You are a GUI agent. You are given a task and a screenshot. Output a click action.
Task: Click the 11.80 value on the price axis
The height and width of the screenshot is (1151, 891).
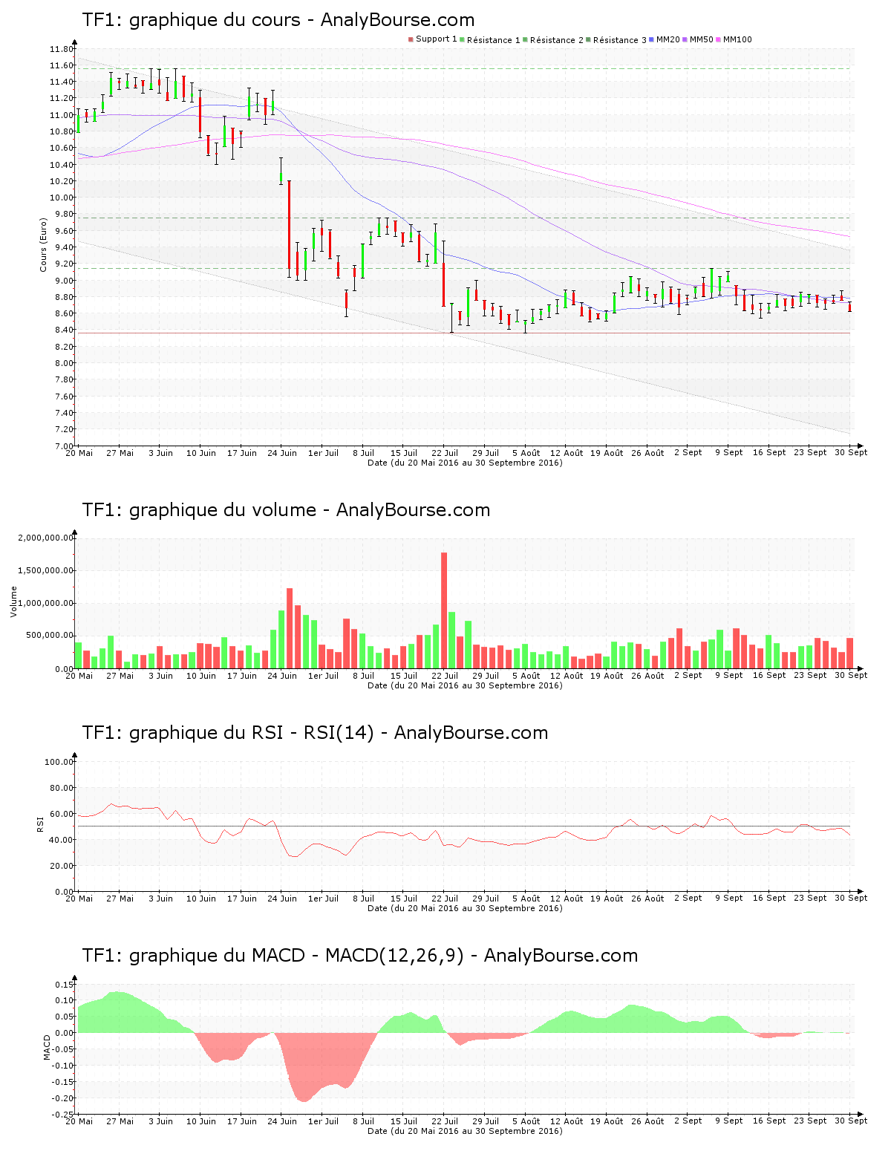[62, 49]
